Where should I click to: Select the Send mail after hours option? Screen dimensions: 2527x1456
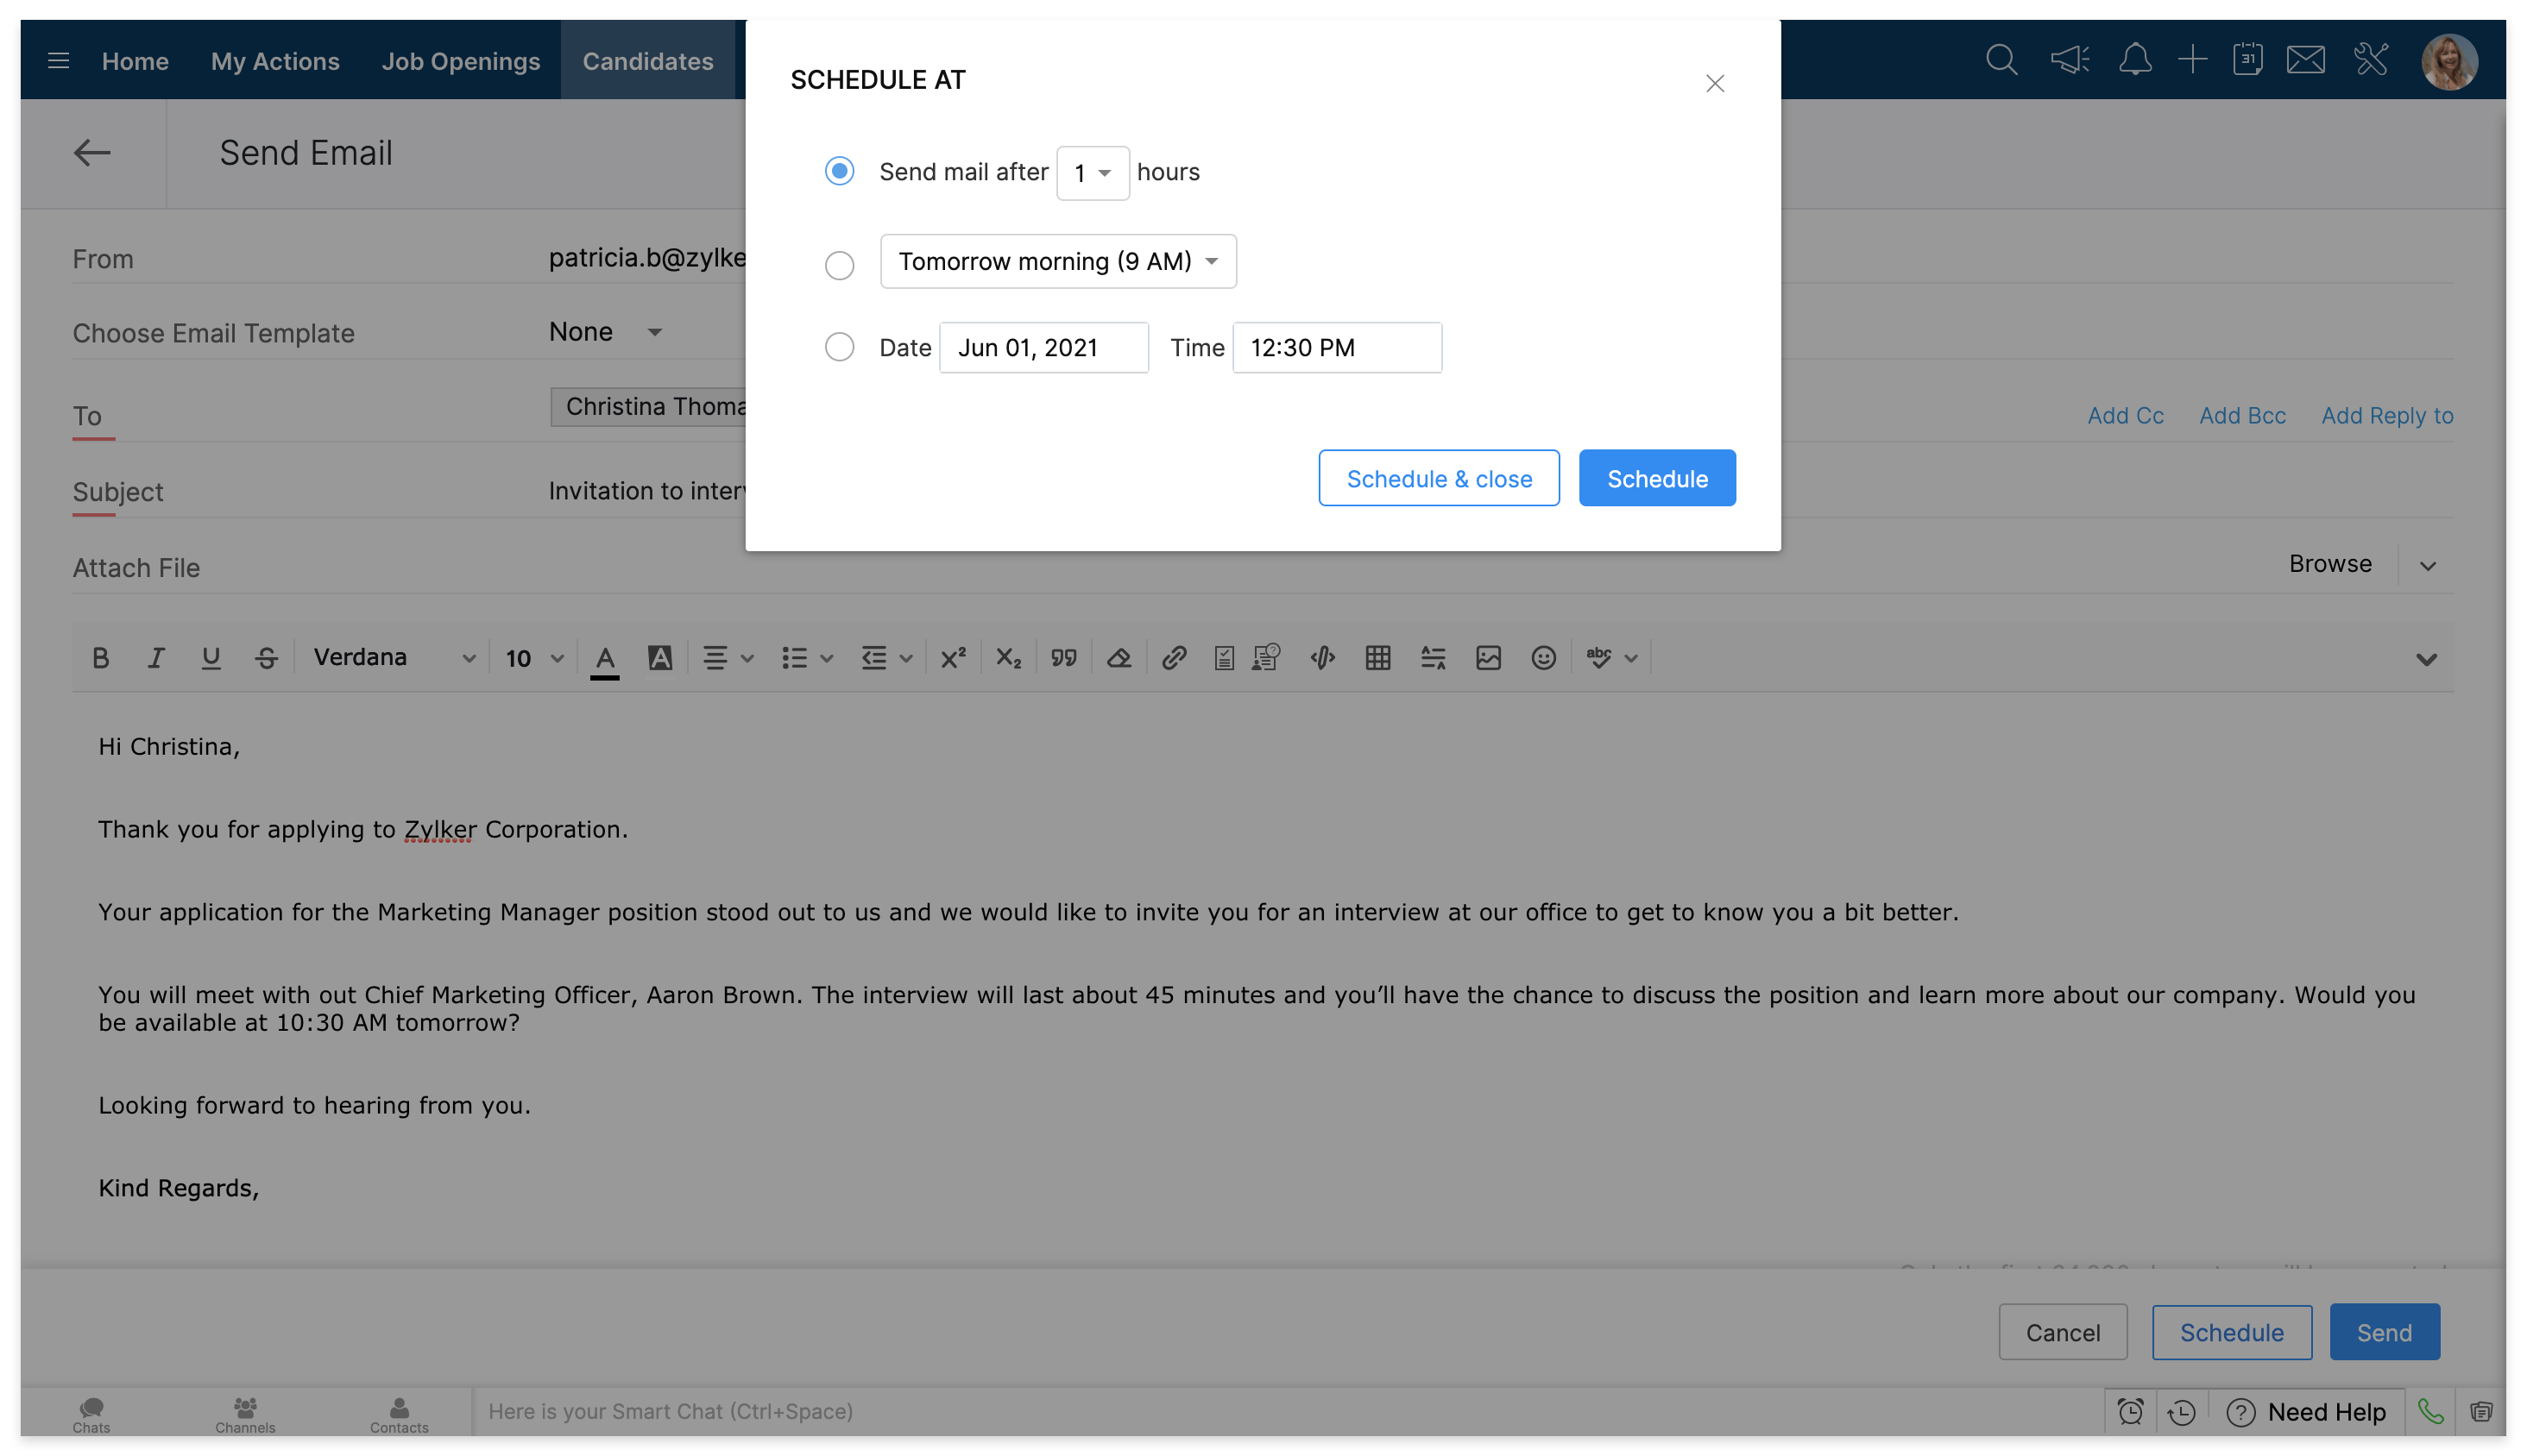[x=840, y=171]
